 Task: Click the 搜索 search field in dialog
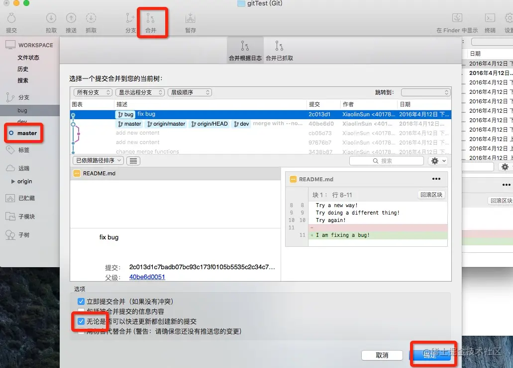pyautogui.click(x=387, y=161)
